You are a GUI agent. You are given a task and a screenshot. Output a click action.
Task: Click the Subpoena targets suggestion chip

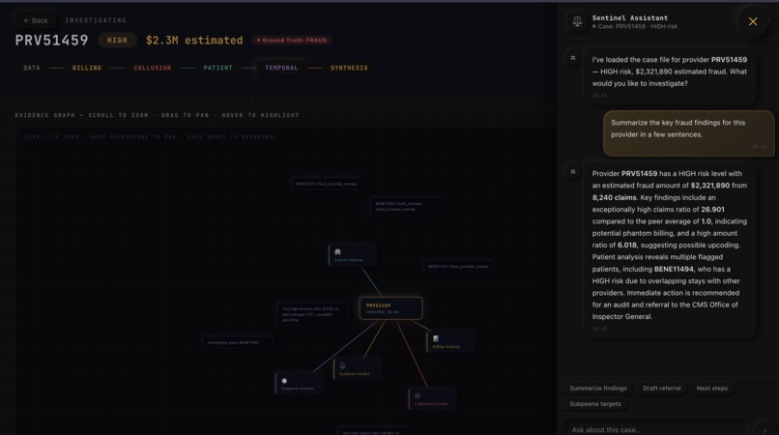click(x=595, y=404)
